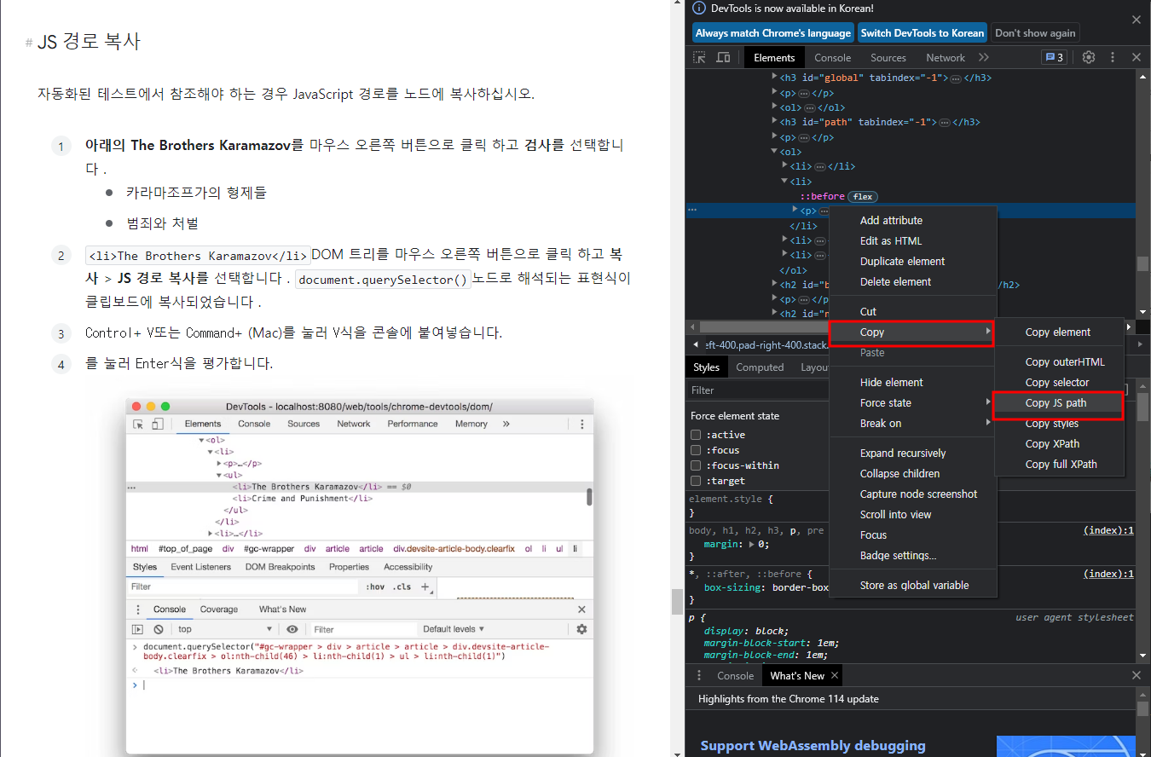The width and height of the screenshot is (1151, 757).
Task: Open the Console tab in top toolbar
Action: click(833, 58)
